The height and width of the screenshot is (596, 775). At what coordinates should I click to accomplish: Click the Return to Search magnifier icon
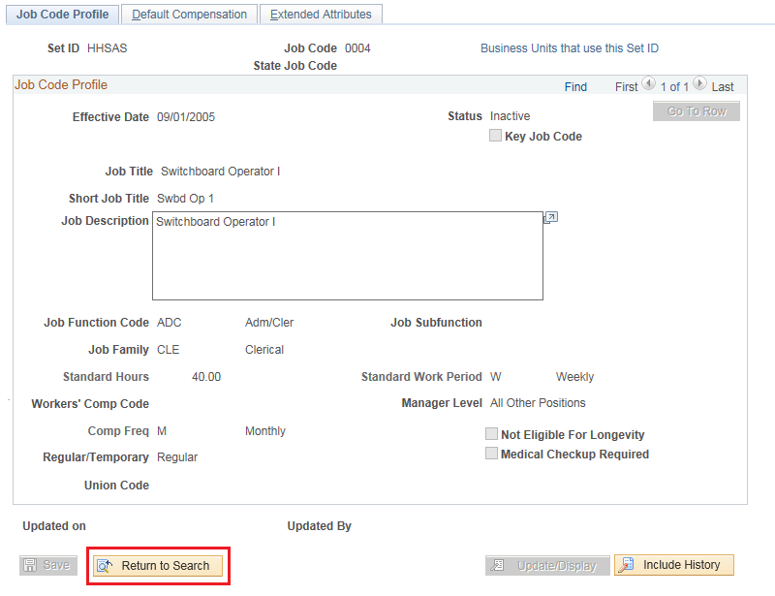(x=105, y=566)
